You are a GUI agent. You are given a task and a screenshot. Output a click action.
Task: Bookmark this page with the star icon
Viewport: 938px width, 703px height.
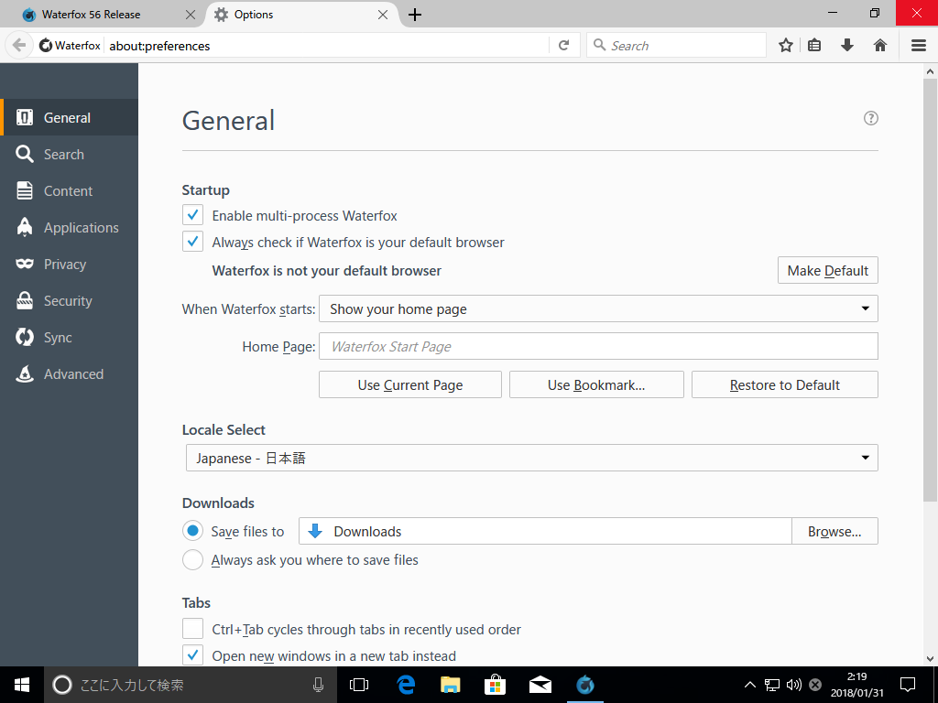pos(786,46)
